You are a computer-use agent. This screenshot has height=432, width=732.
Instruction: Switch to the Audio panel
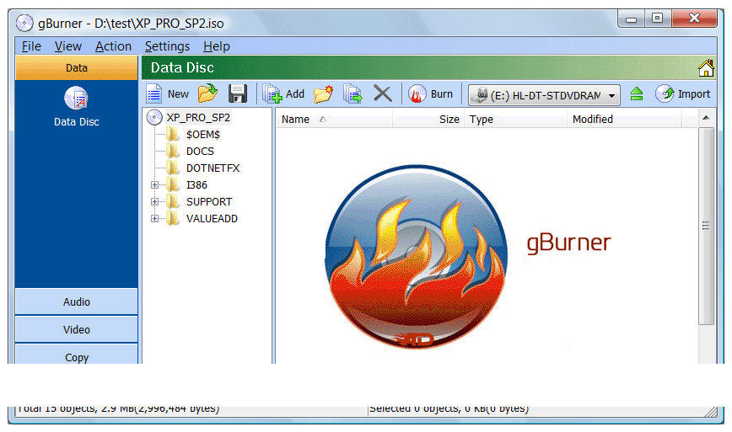pos(77,301)
